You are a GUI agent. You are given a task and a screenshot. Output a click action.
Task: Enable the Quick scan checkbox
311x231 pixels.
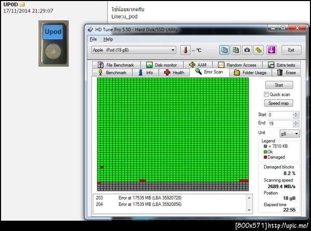pos(266,95)
